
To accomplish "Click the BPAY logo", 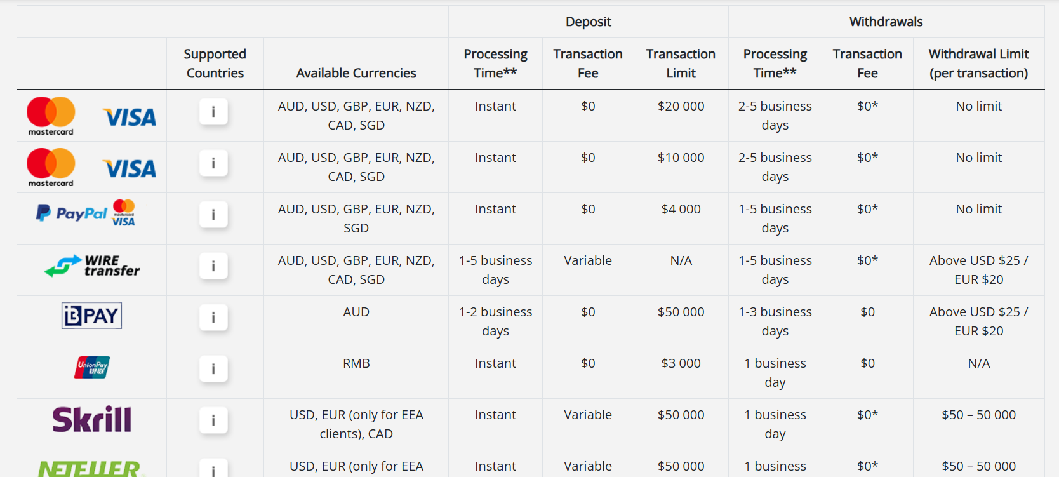I will pos(91,316).
